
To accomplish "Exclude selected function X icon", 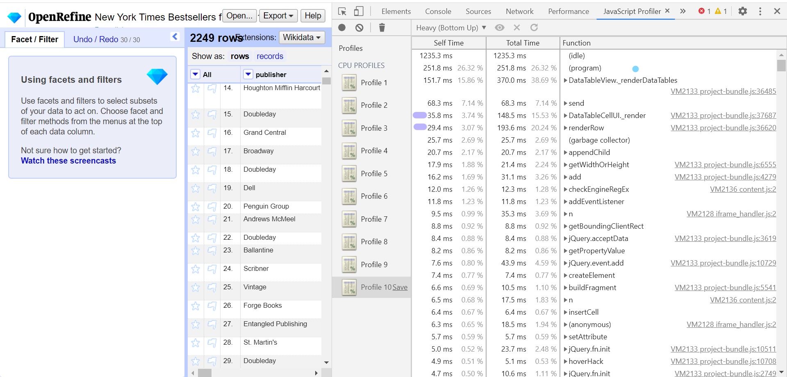I will point(517,27).
